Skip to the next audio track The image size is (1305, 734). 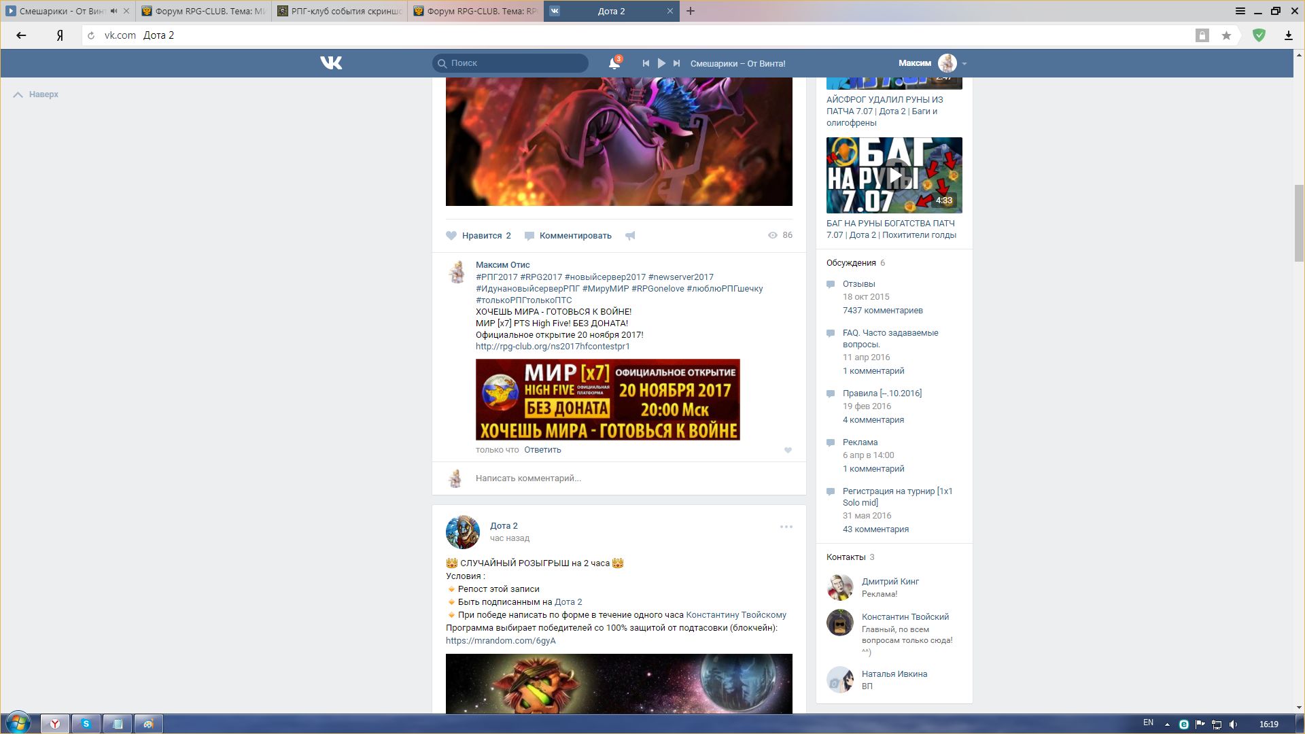[x=676, y=63]
